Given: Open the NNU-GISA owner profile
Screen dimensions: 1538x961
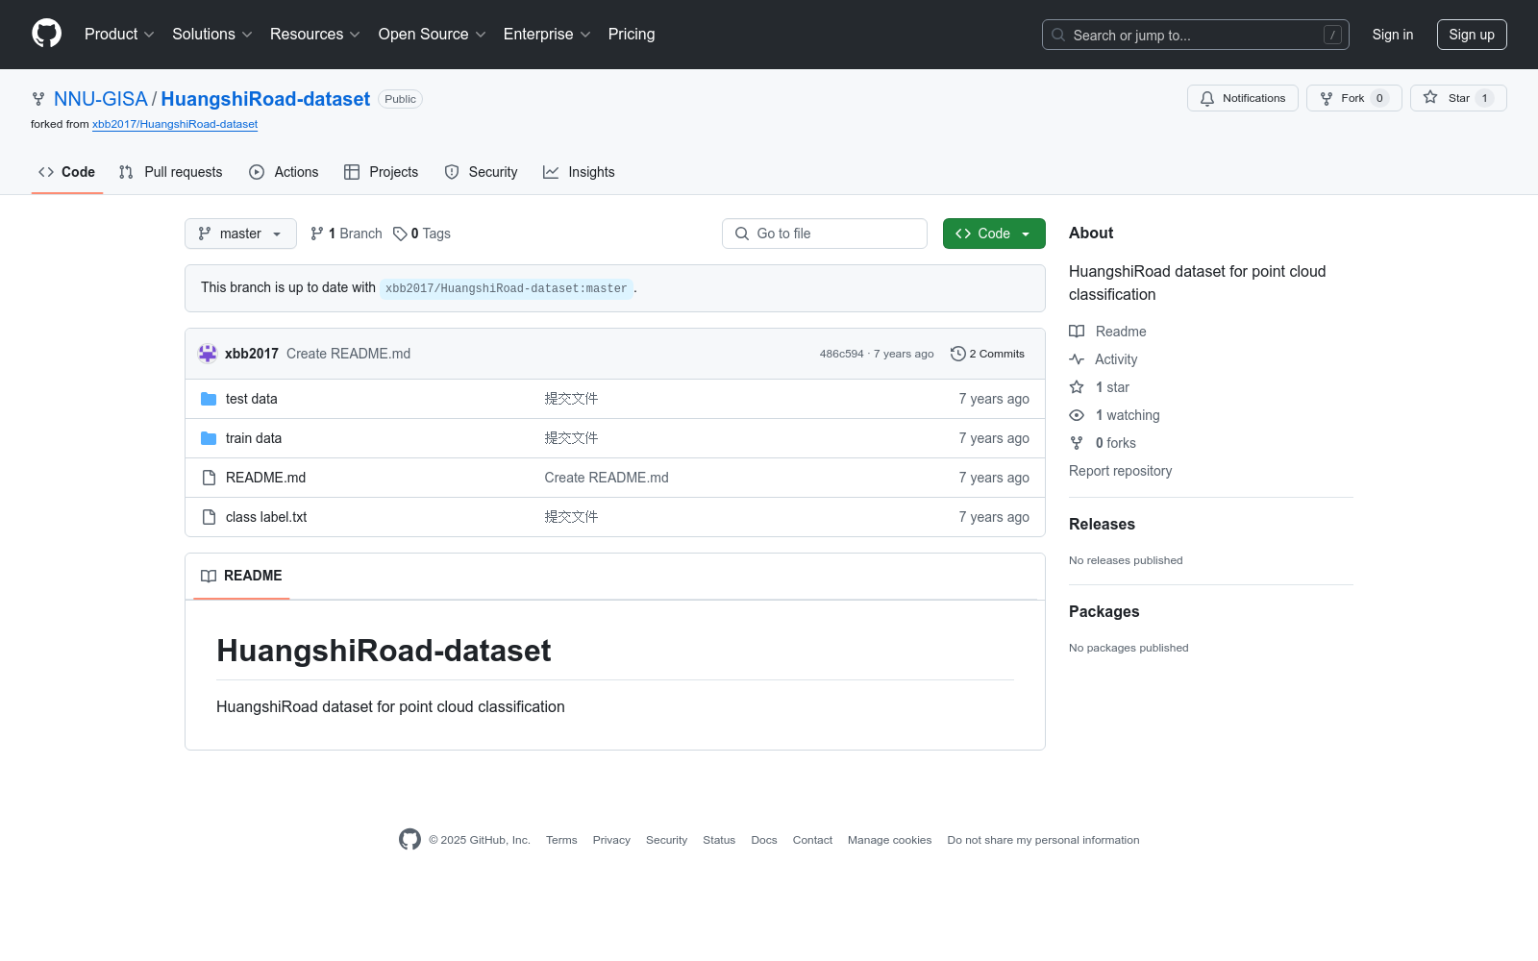Looking at the screenshot, I should click(x=101, y=99).
